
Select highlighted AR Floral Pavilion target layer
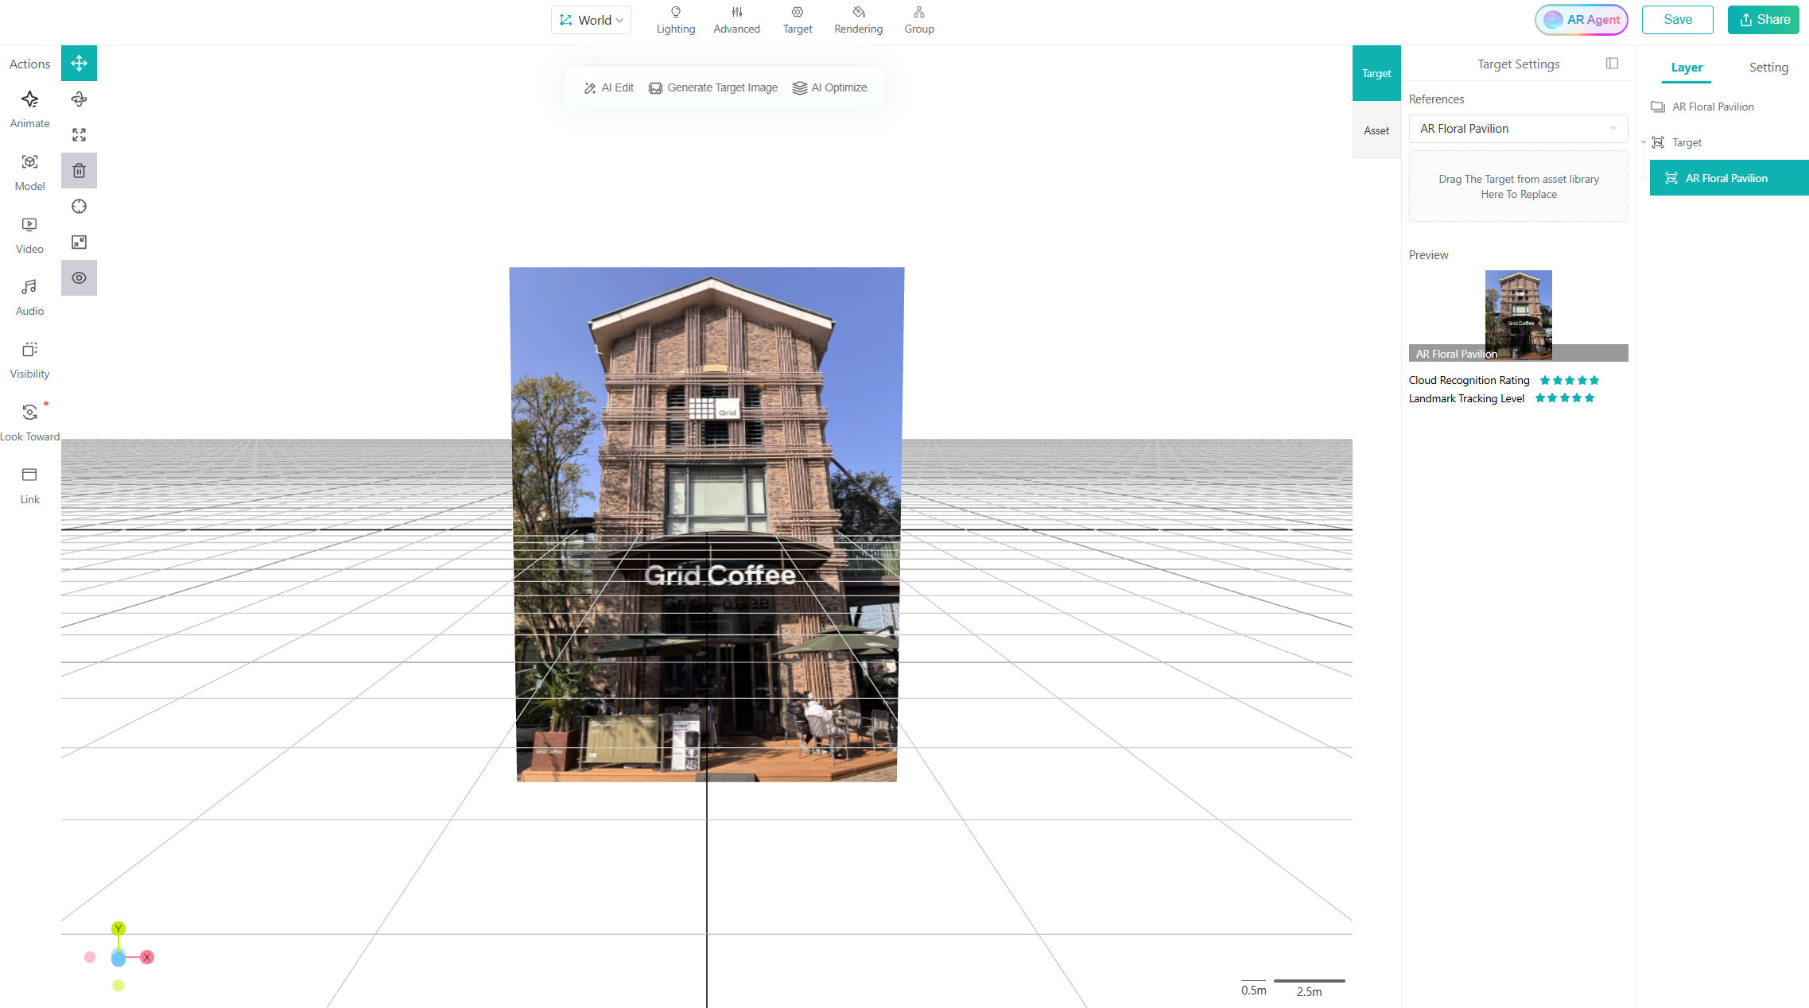(x=1729, y=178)
